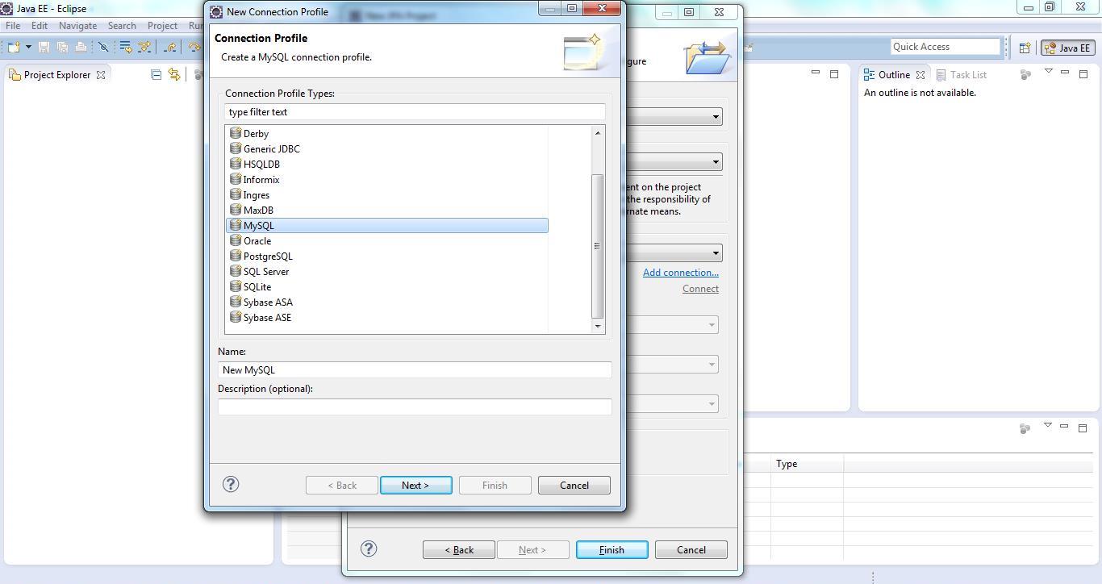
Task: Select the Project Explorer tab
Action: [56, 74]
